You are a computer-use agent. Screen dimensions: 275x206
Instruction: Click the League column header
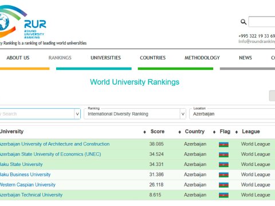251,132
